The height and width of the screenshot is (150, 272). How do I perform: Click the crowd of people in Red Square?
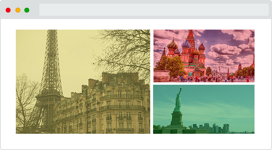[214, 78]
